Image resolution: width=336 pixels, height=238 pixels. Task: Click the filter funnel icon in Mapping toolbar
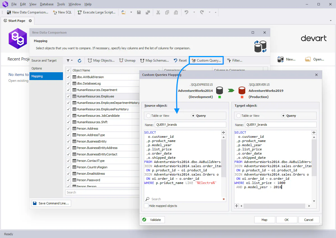[68, 60]
